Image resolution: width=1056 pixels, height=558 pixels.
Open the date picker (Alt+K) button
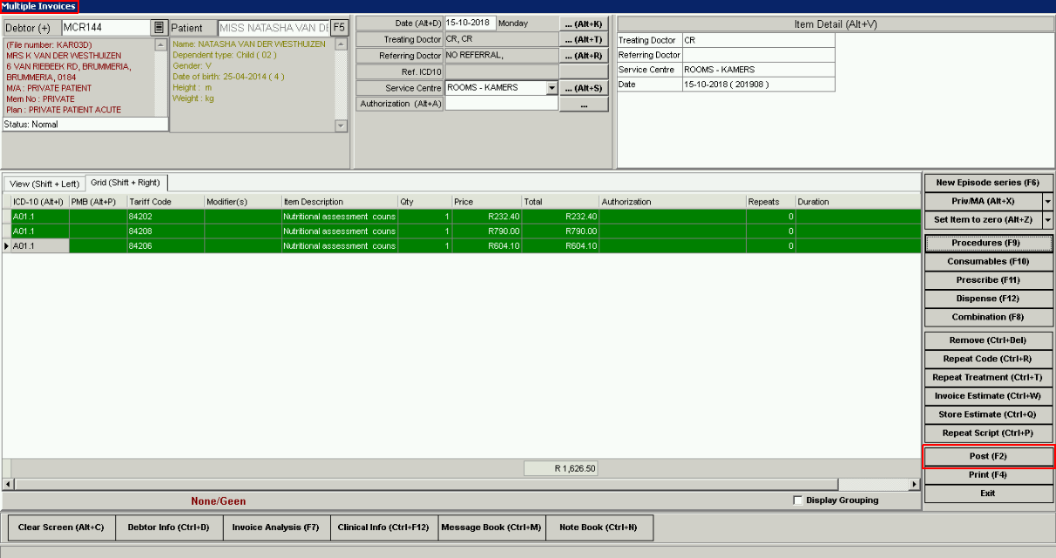coord(583,24)
